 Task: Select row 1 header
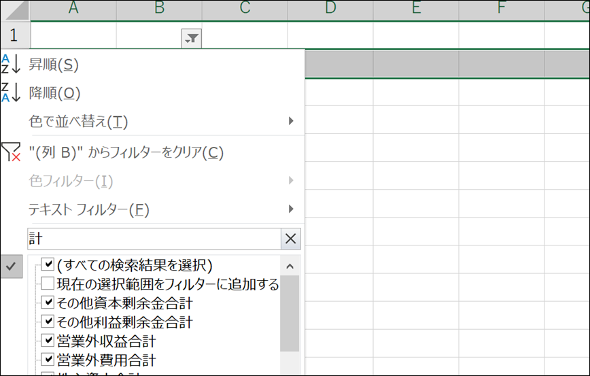pos(15,35)
